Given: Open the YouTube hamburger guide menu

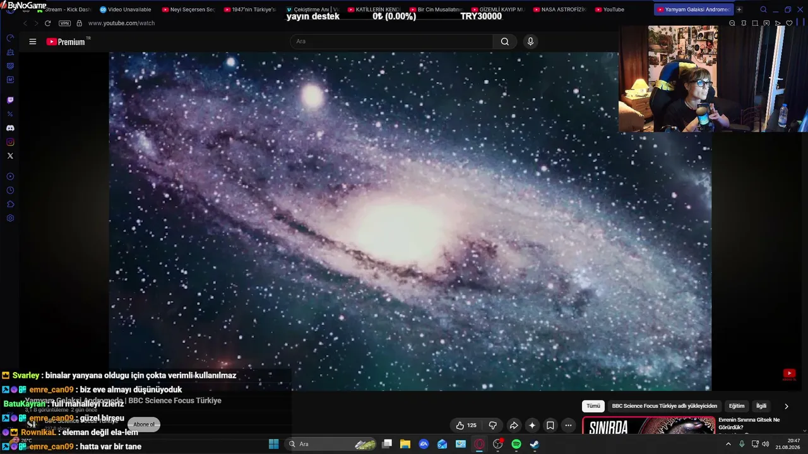Looking at the screenshot, I should [x=33, y=42].
